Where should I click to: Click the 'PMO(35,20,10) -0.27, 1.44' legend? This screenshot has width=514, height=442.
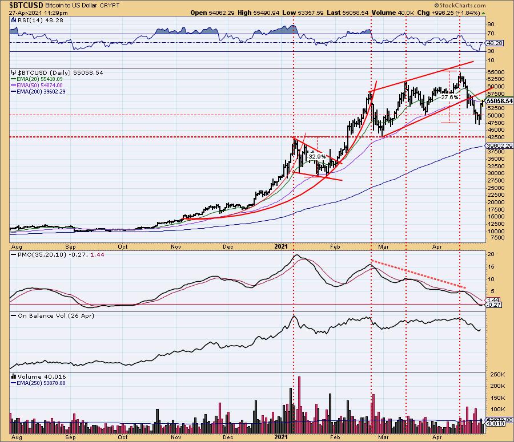[61, 254]
